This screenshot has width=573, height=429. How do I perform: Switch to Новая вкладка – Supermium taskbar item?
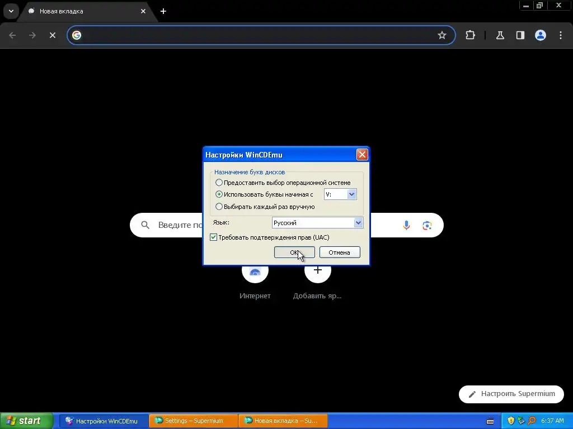tap(283, 421)
